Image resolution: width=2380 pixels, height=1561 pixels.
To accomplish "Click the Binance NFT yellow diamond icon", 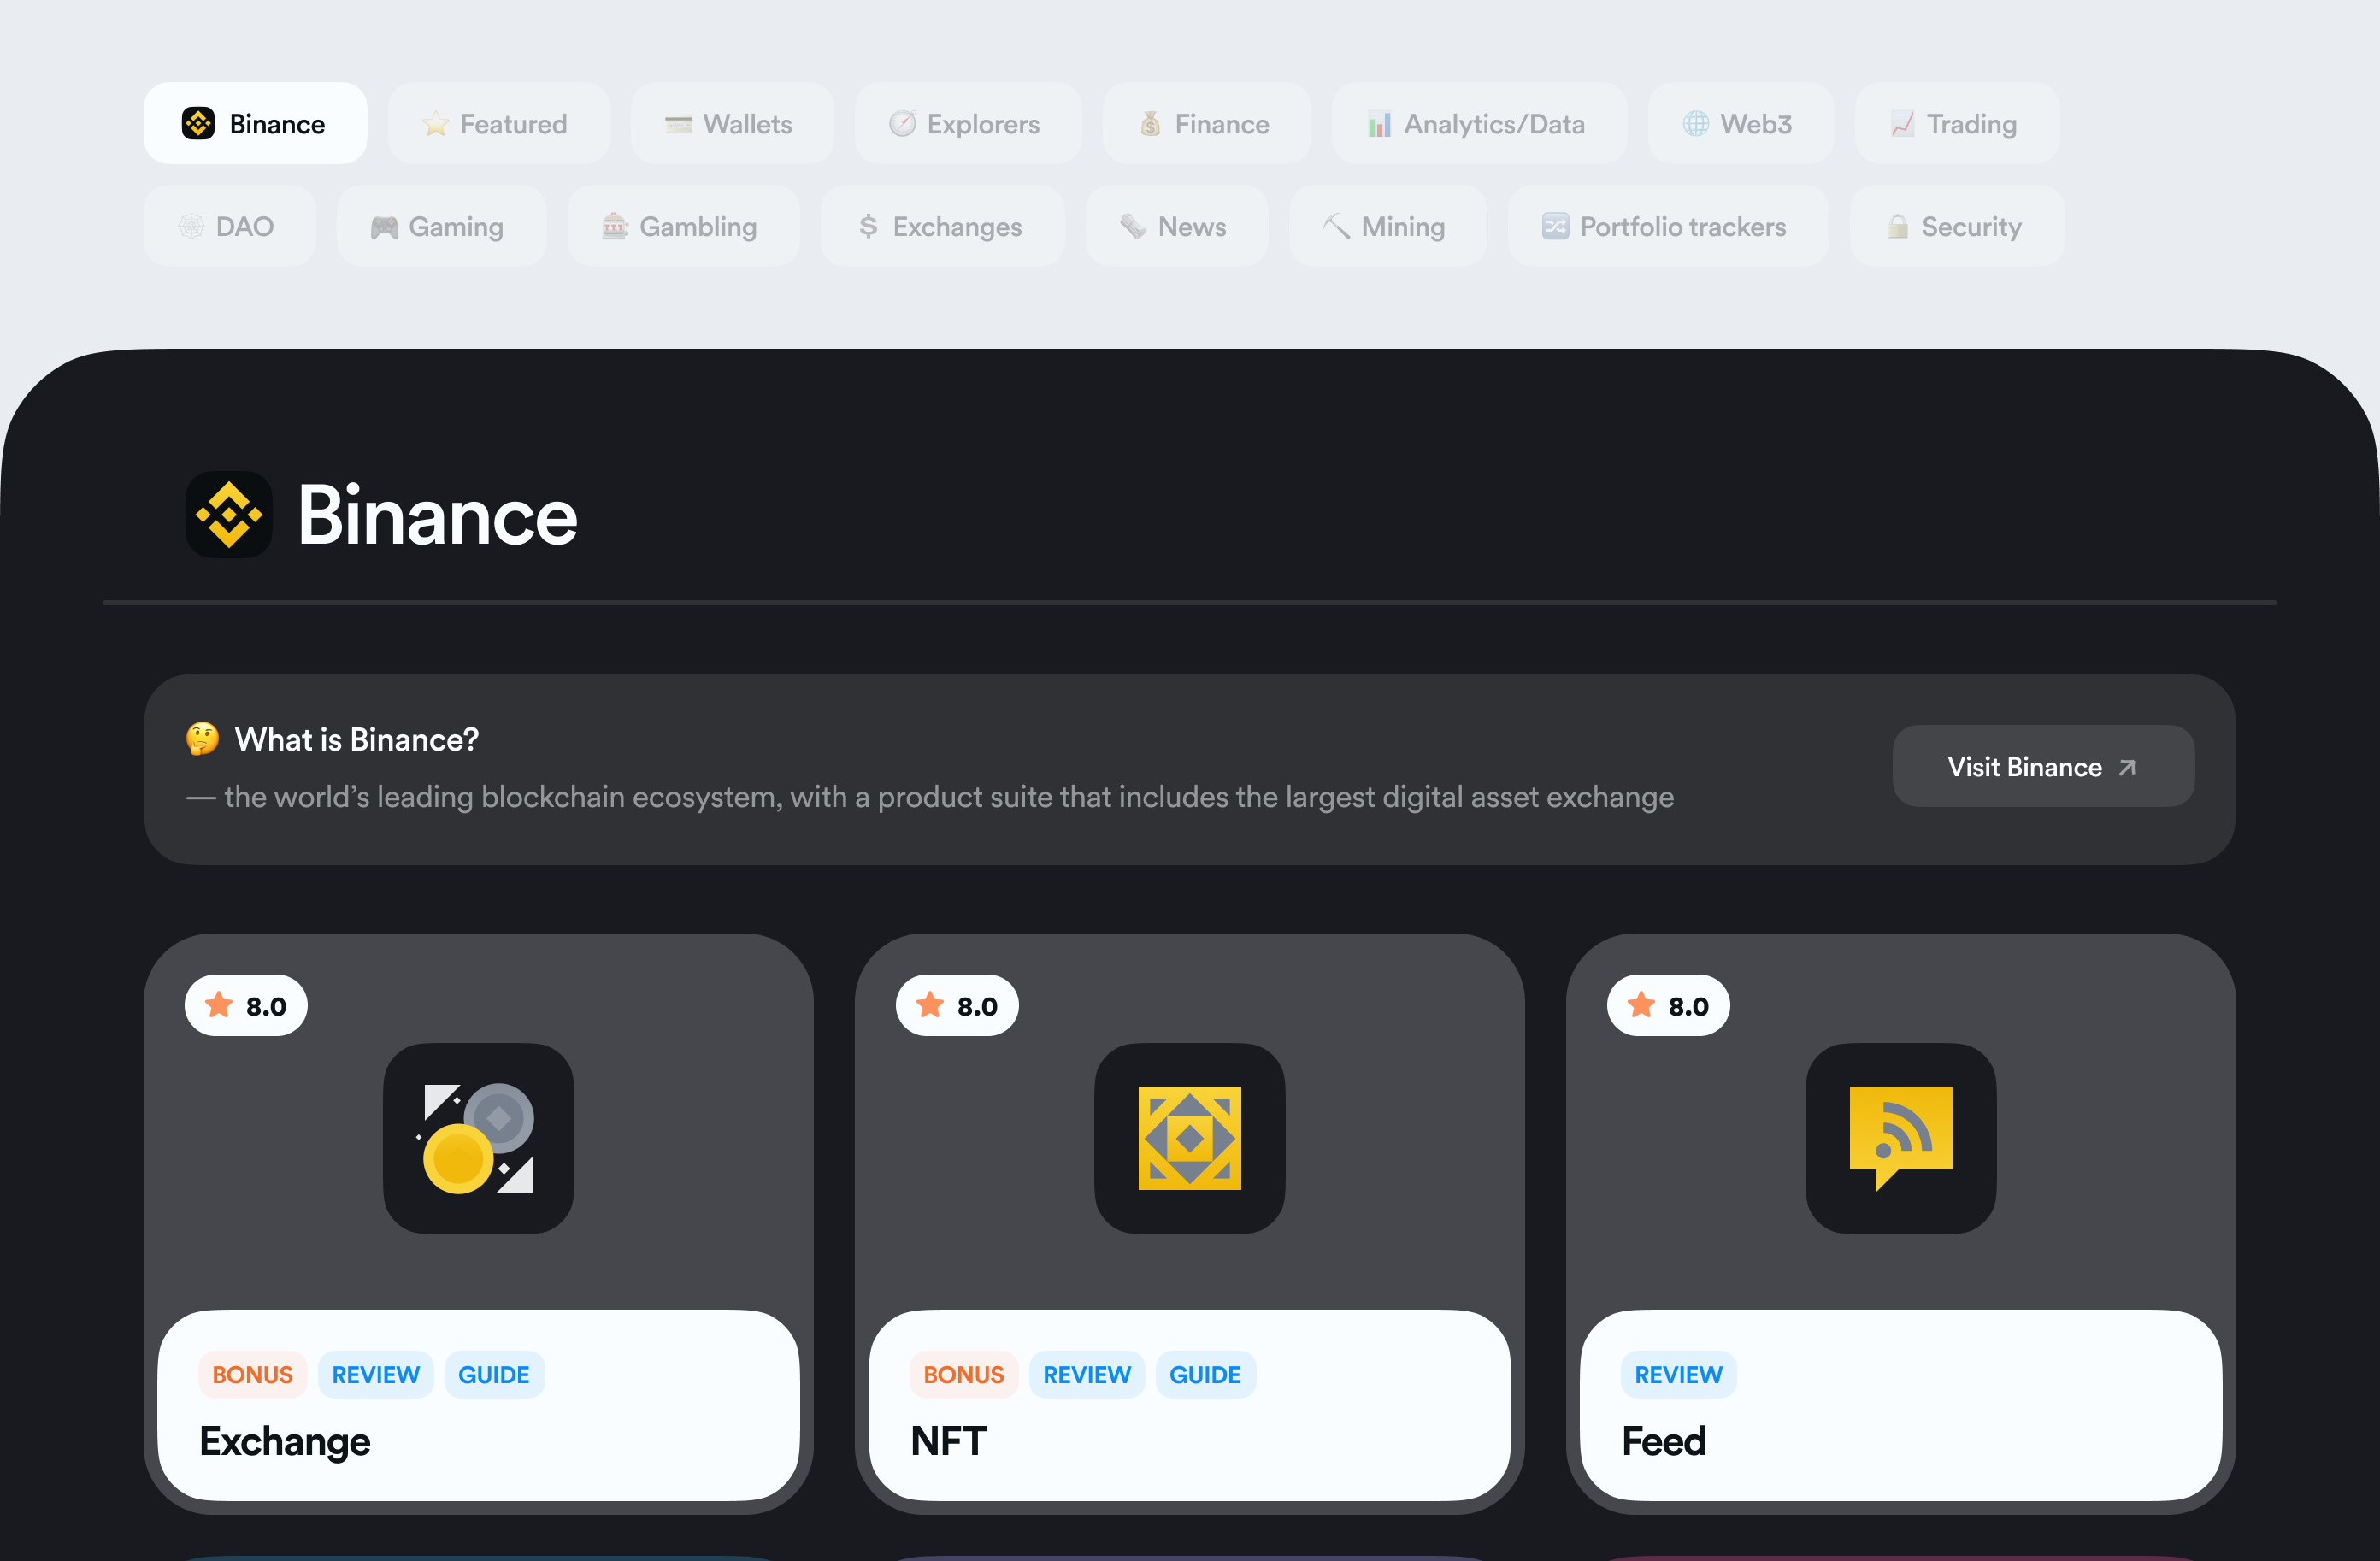I will tap(1189, 1138).
